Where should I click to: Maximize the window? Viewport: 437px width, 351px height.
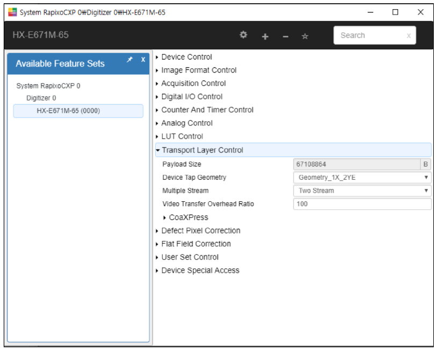(395, 12)
